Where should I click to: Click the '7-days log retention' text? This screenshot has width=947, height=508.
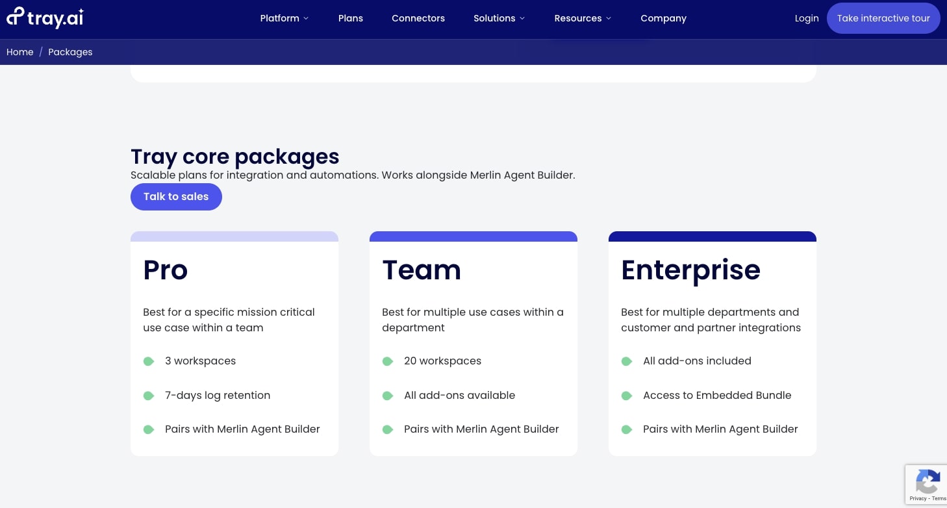pyautogui.click(x=218, y=396)
